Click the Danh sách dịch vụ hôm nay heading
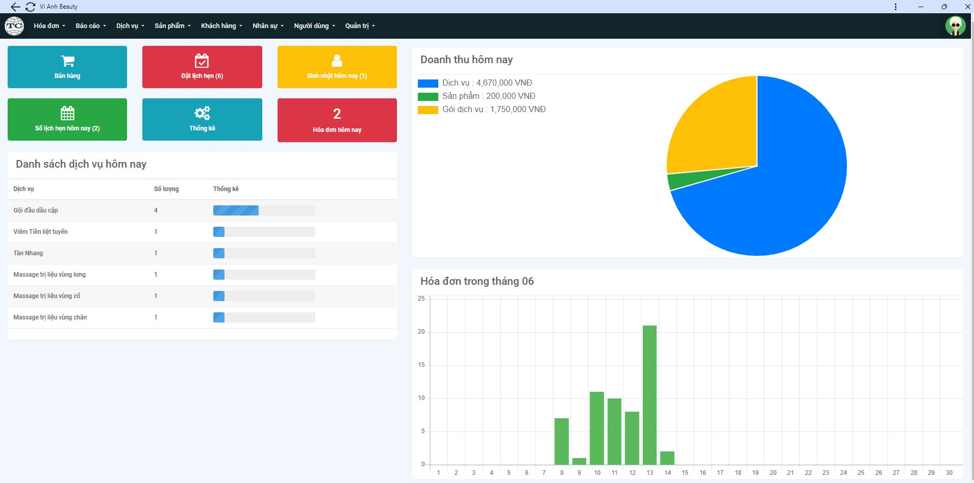The height and width of the screenshot is (483, 974). tap(81, 164)
